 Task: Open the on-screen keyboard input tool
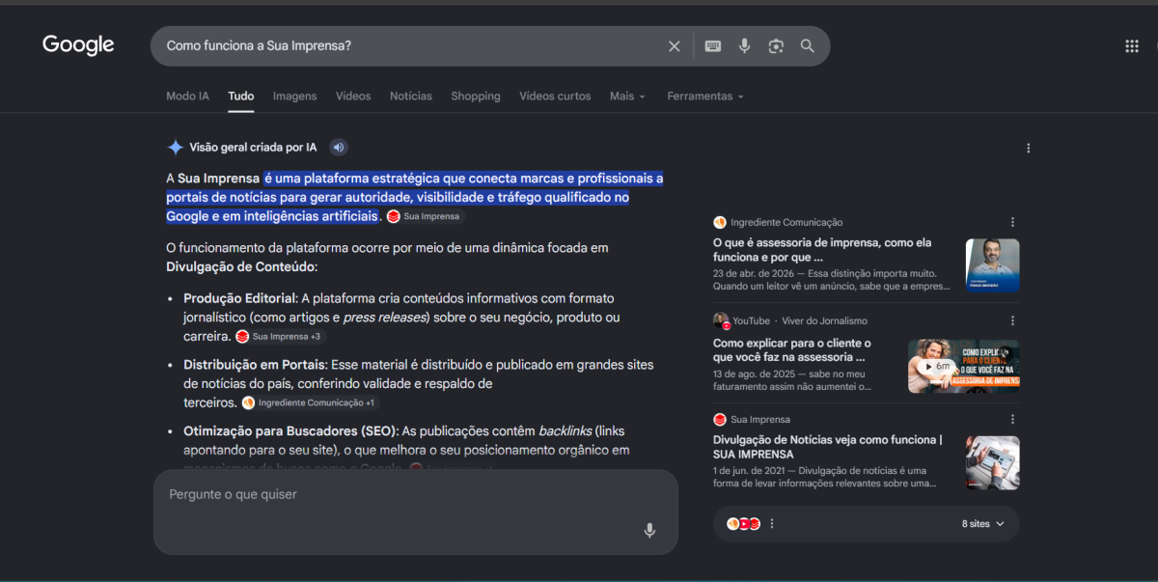[713, 46]
